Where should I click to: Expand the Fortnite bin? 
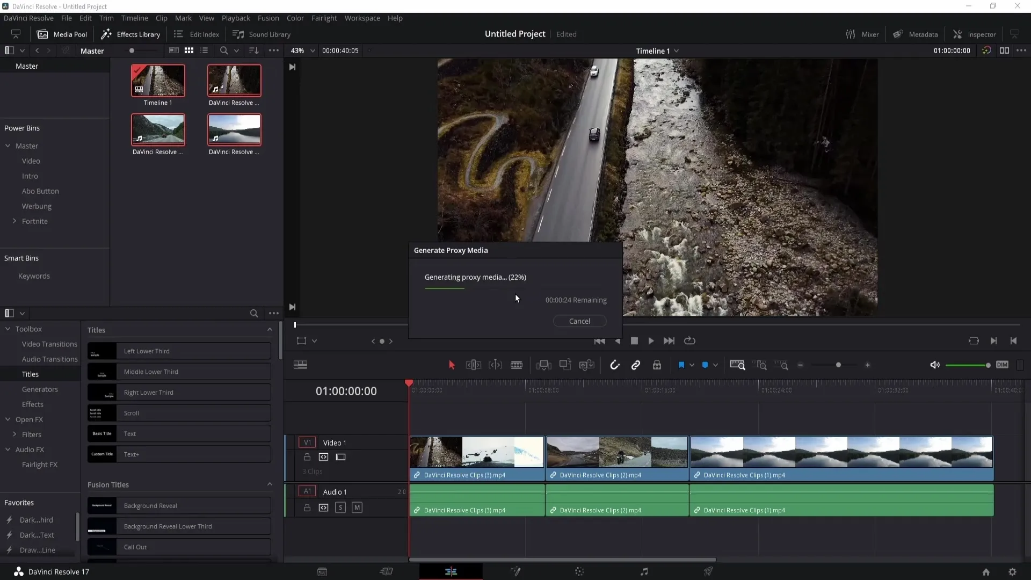point(14,221)
